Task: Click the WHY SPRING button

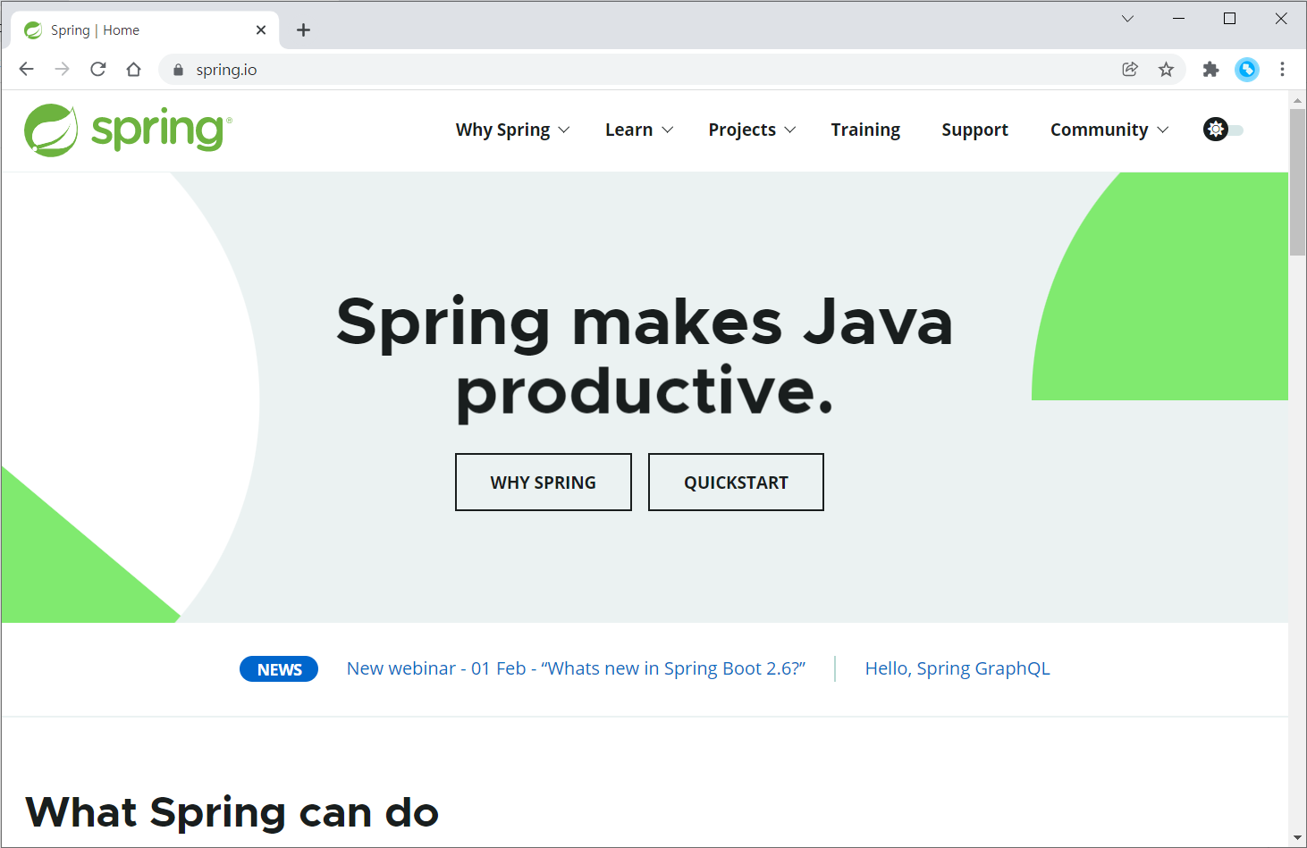Action: 544,483
